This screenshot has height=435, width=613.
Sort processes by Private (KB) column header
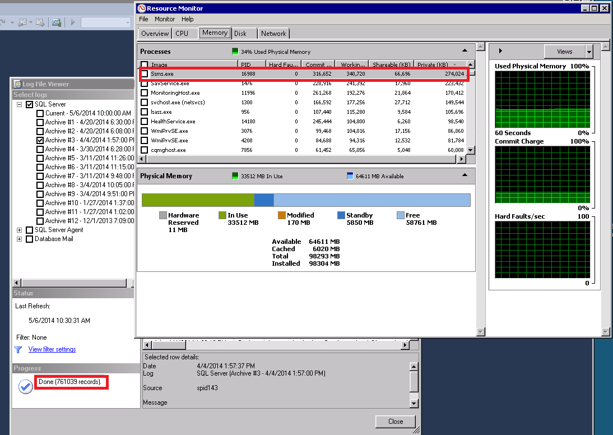(440, 64)
